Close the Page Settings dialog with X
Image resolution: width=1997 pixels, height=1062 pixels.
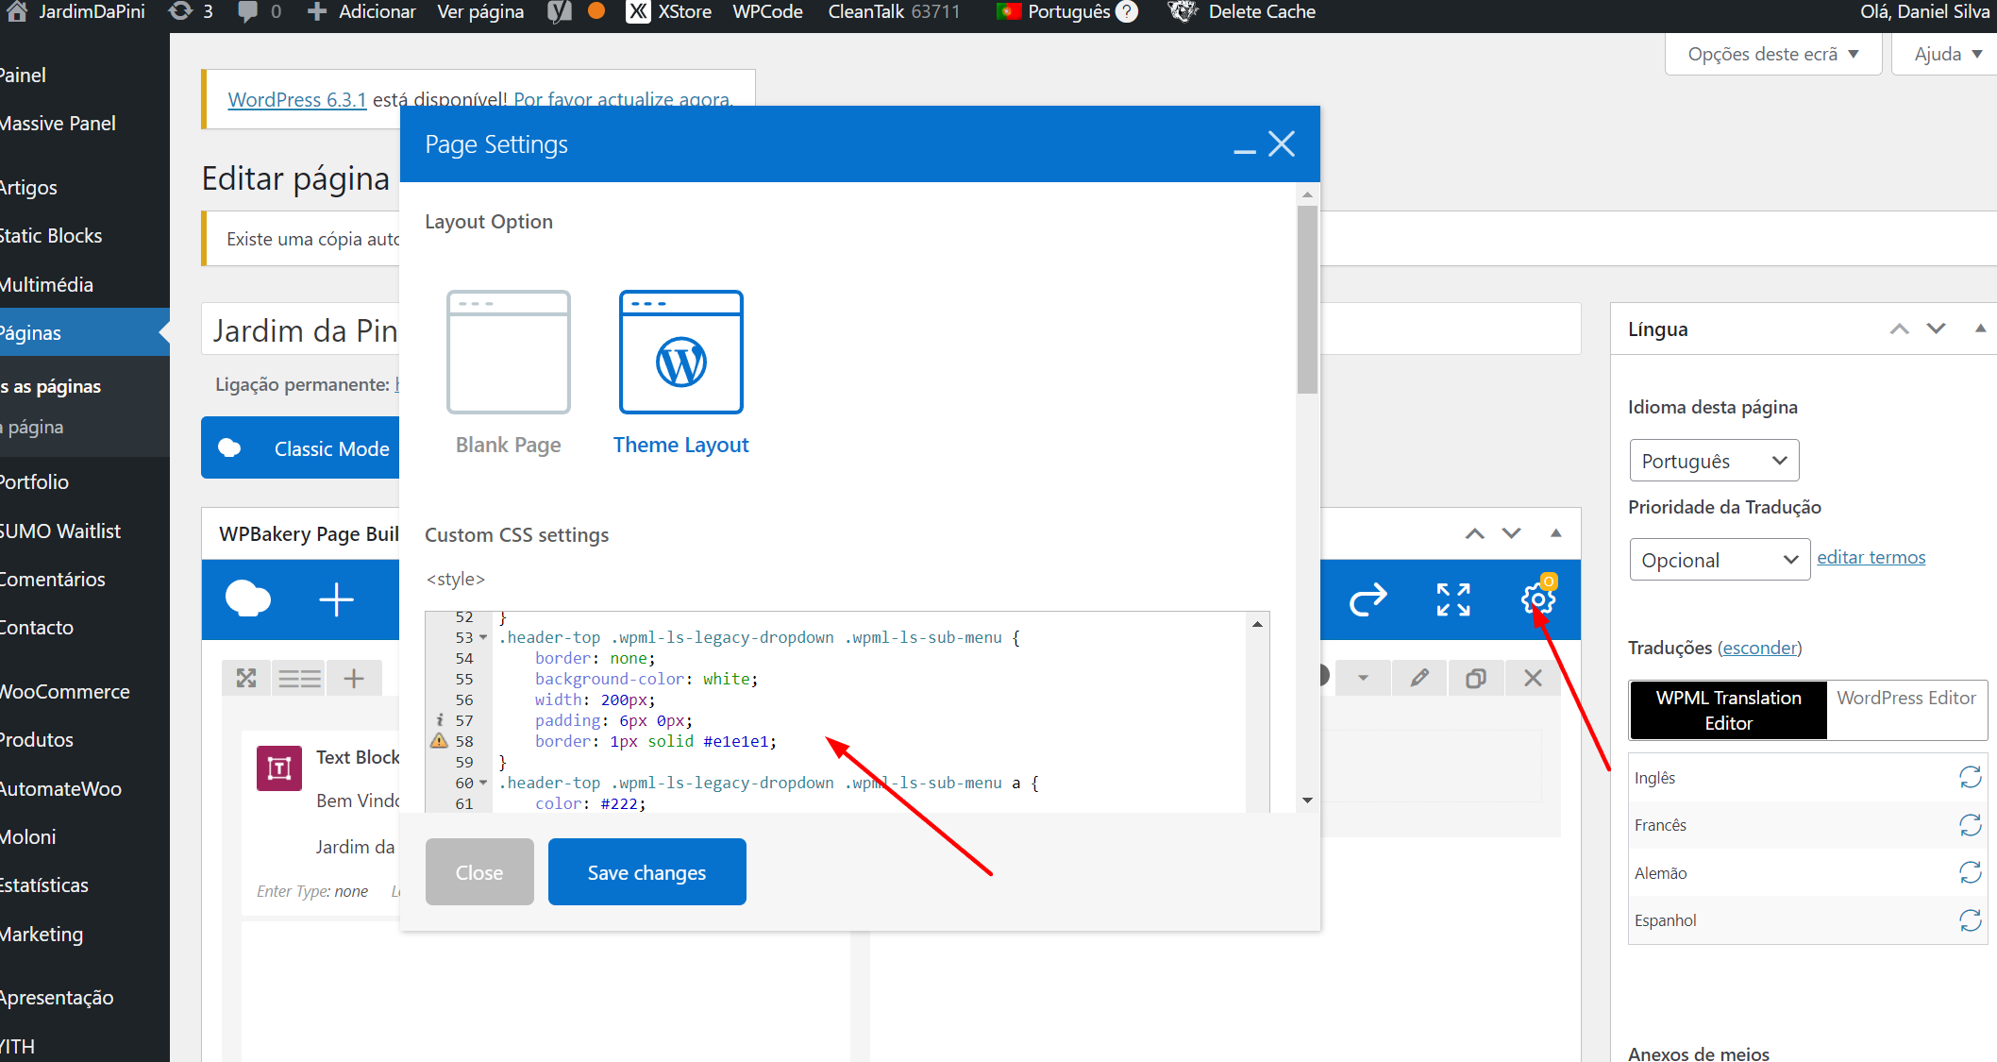(x=1282, y=144)
